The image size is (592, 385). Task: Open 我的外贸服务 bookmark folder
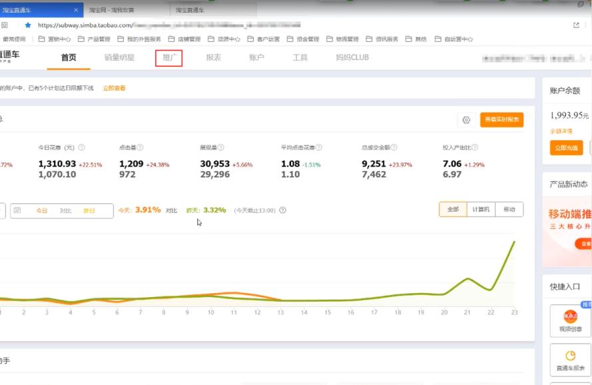[x=139, y=39]
